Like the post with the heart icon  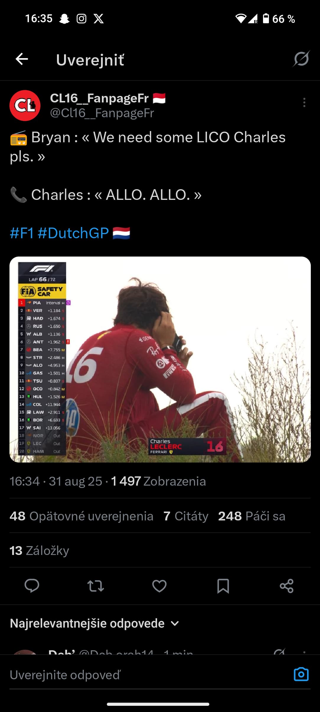tap(159, 586)
